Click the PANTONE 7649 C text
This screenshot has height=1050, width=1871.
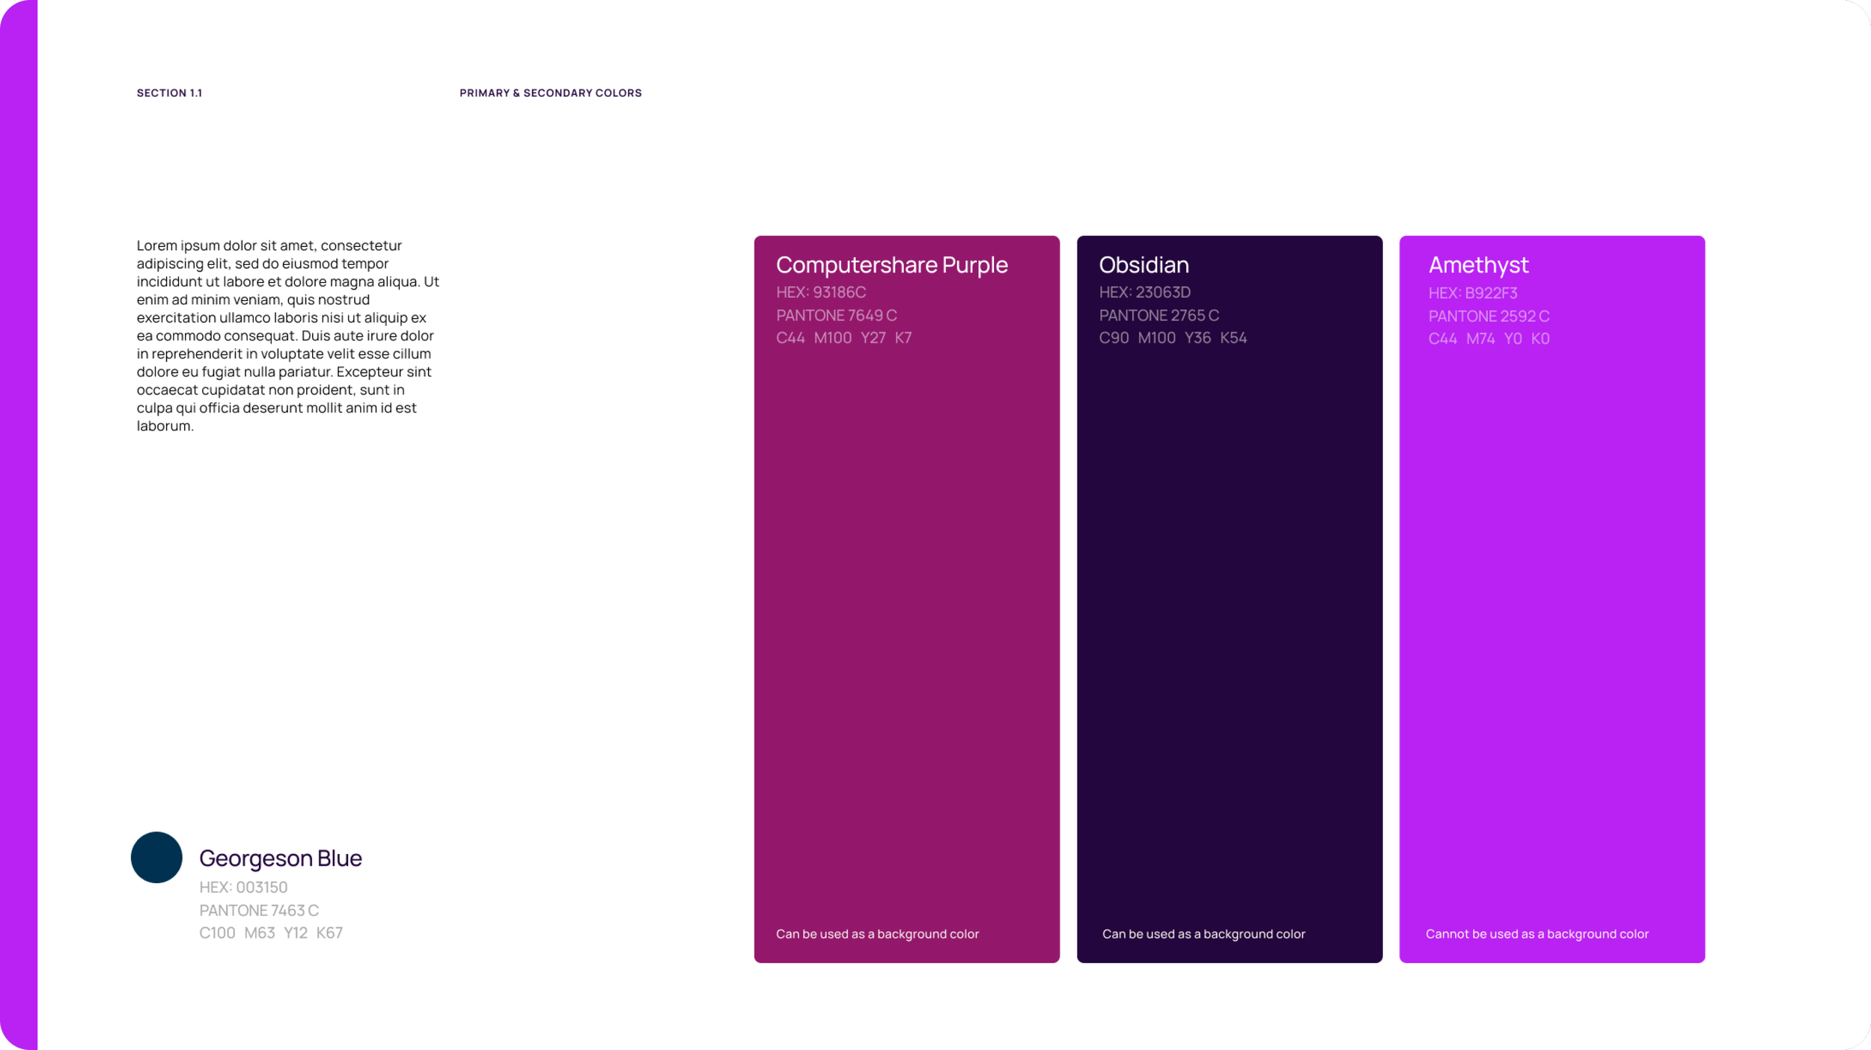coord(836,315)
